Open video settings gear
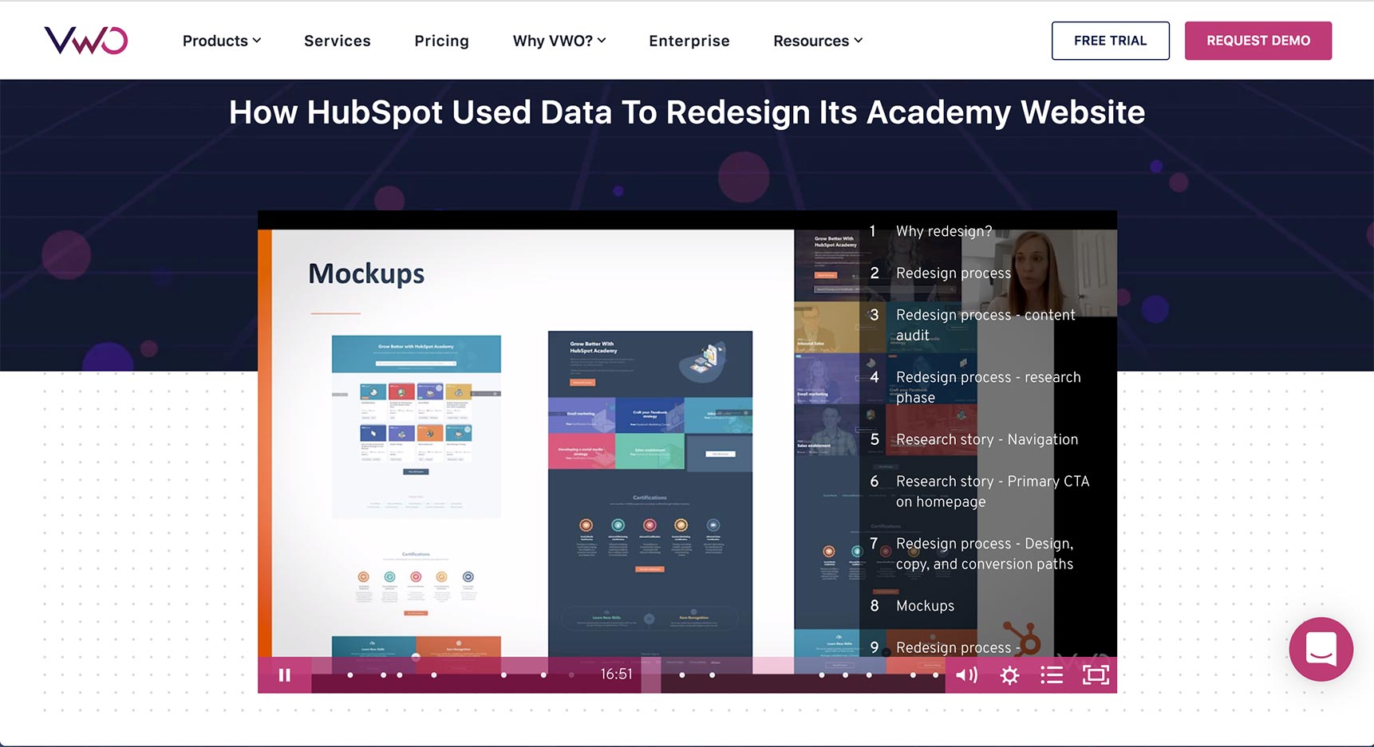 (1009, 675)
